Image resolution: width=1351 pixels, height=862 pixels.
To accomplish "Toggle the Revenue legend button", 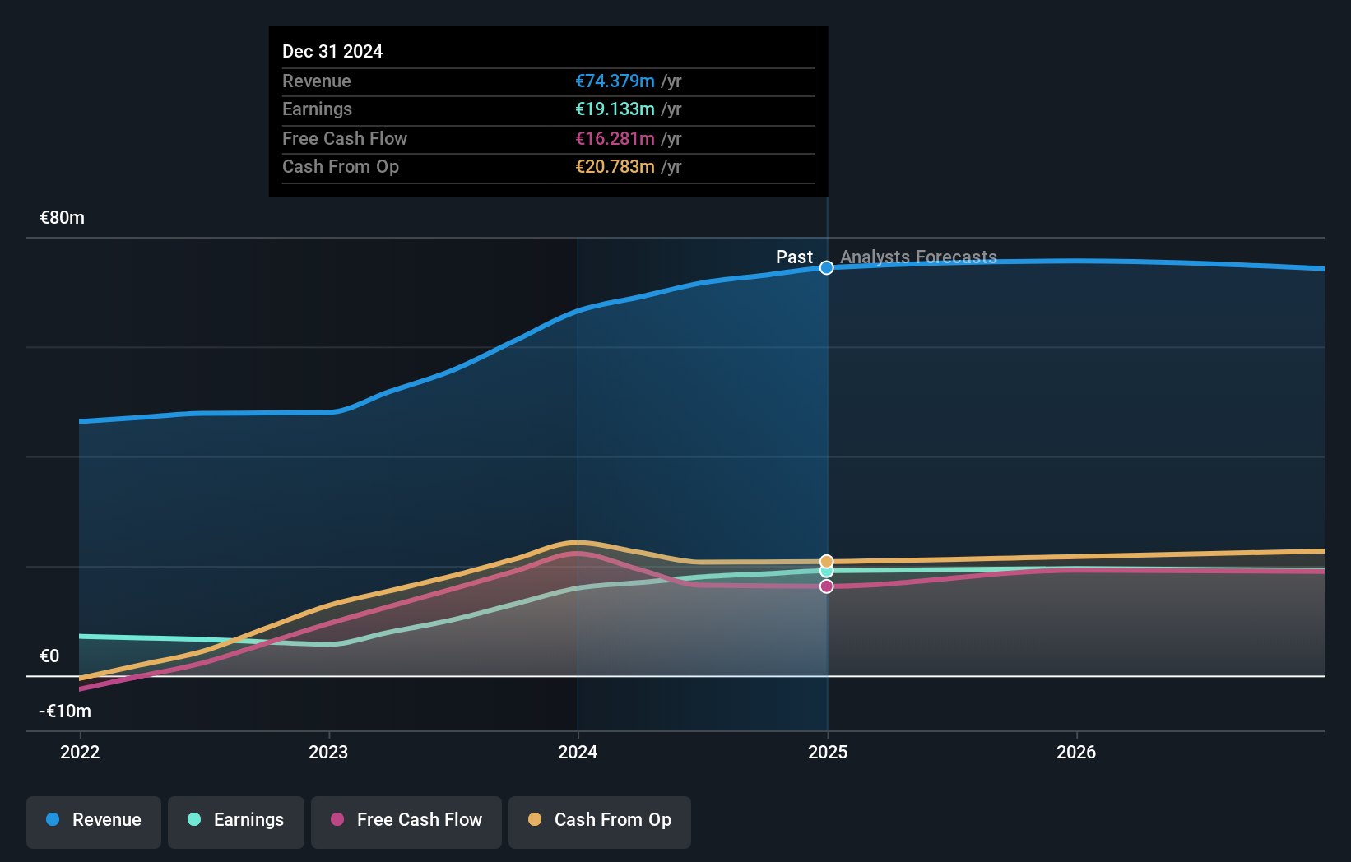I will (x=94, y=822).
